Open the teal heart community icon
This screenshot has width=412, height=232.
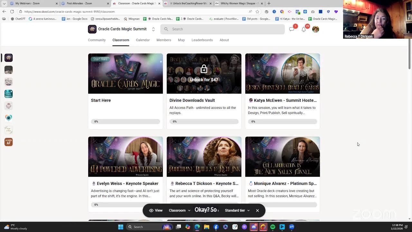[x=9, y=118]
